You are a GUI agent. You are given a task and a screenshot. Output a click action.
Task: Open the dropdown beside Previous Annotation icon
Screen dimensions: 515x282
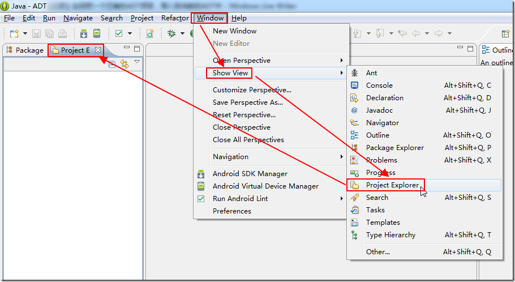point(391,33)
